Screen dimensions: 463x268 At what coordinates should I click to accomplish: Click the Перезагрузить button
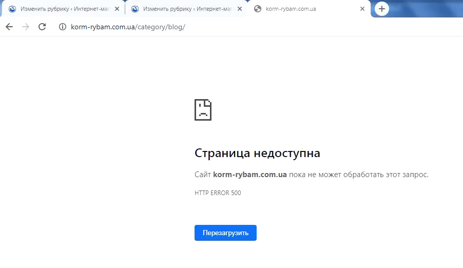click(x=225, y=233)
